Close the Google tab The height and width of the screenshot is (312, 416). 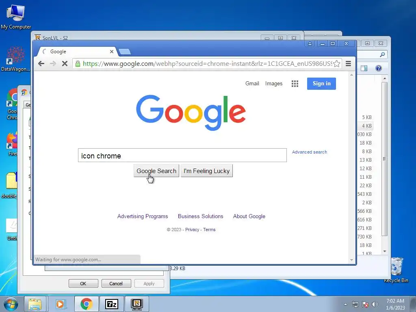(x=112, y=52)
